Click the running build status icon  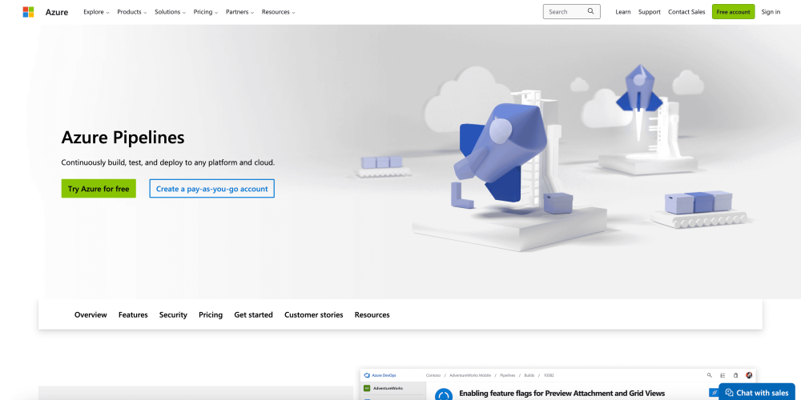click(444, 394)
